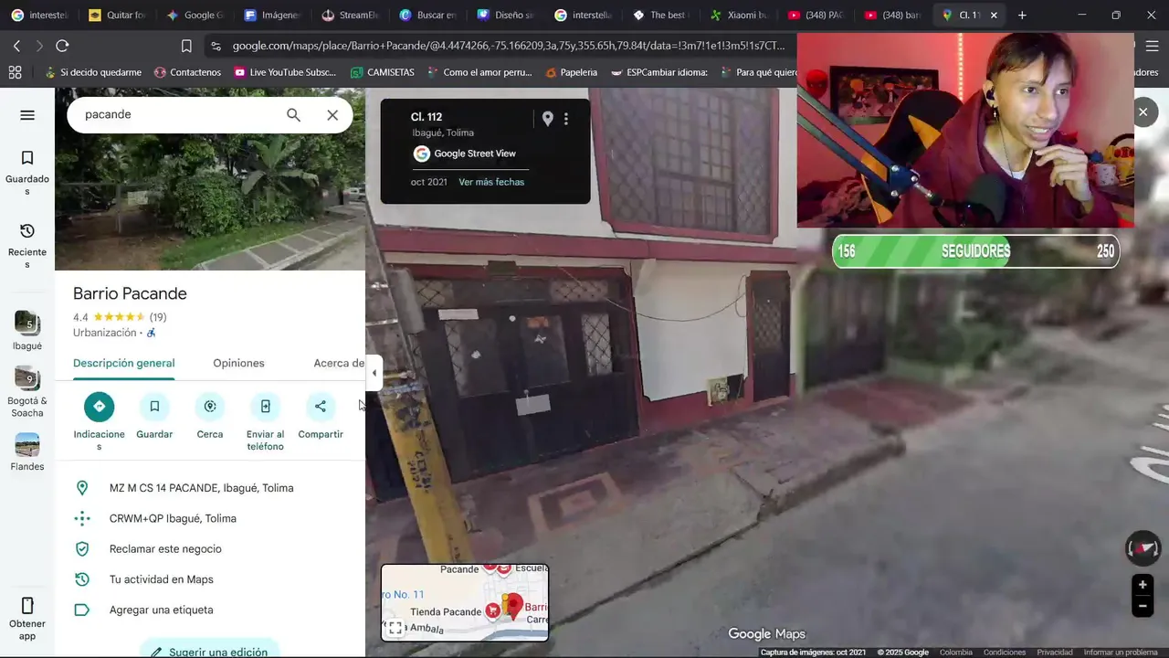Switch to the StreamEle... browser tab
Screen dimensions: 1169x658
352,16
